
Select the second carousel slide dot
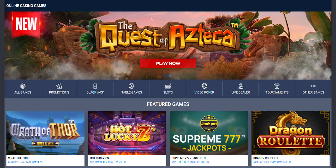(170, 76)
